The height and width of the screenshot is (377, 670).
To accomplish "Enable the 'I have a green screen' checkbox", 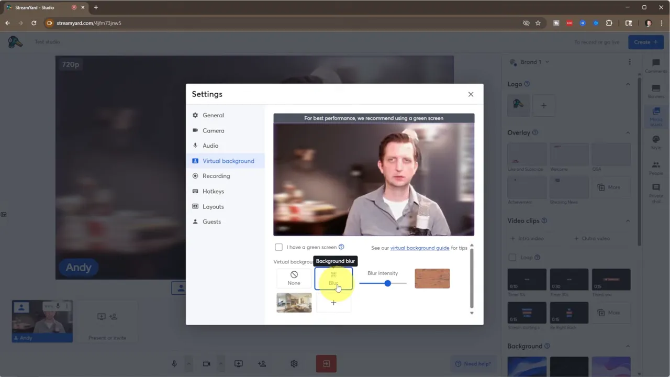I will click(x=279, y=247).
